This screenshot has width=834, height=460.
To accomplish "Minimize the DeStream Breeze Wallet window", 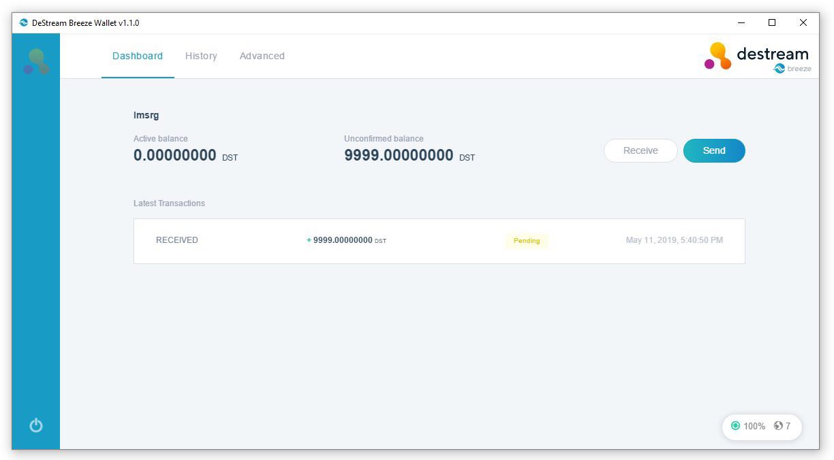I will point(741,22).
